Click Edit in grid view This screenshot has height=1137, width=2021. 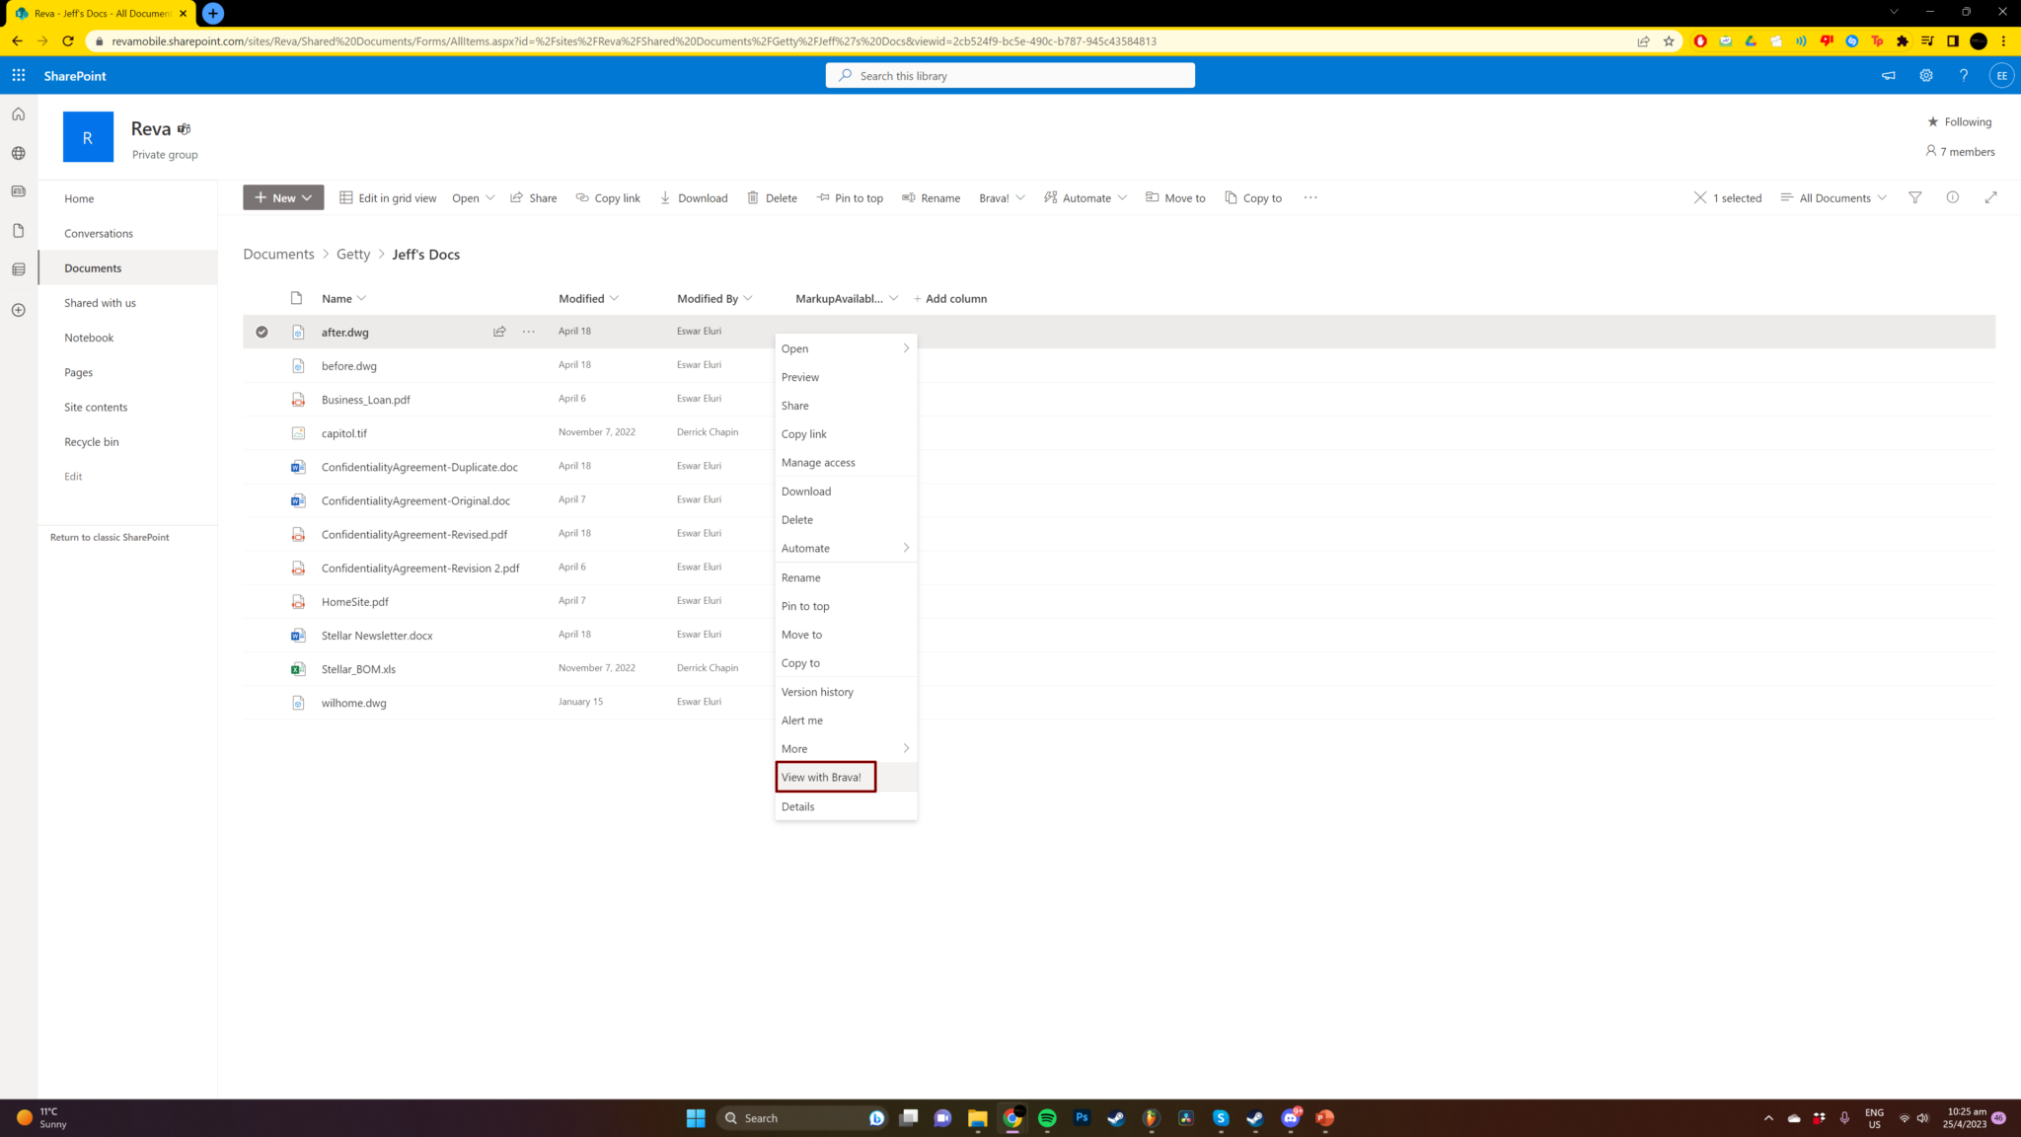click(388, 197)
